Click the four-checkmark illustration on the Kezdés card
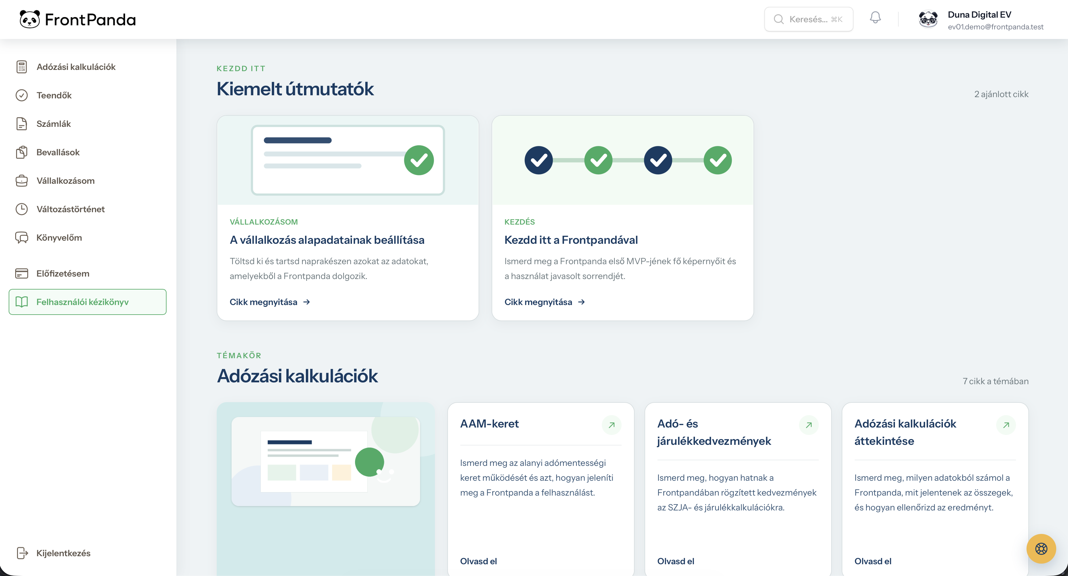Viewport: 1068px width, 576px height. click(x=623, y=160)
